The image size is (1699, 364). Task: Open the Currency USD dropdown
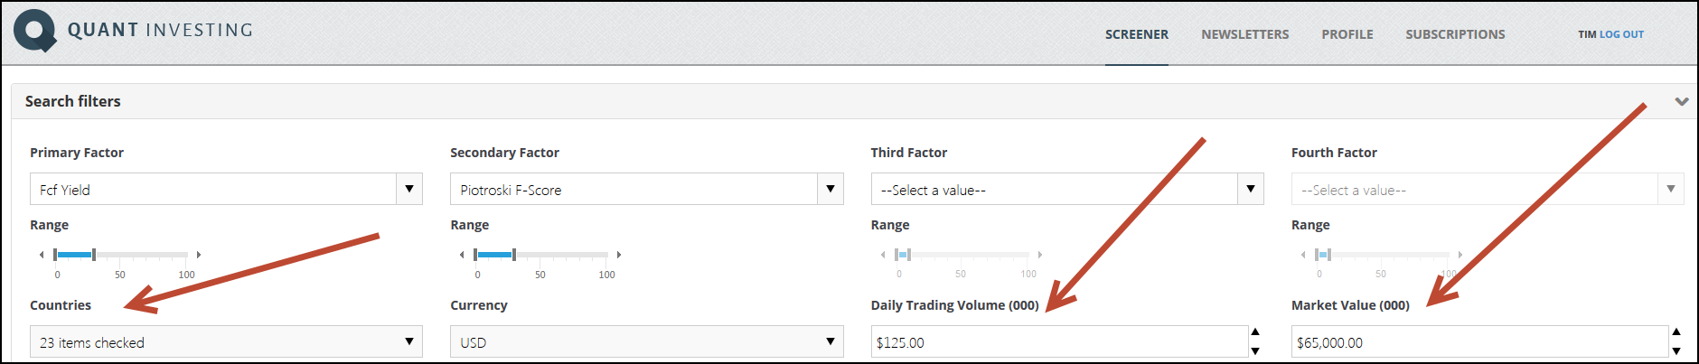click(x=646, y=341)
